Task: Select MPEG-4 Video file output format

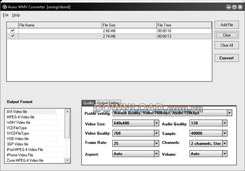Action: [35, 117]
